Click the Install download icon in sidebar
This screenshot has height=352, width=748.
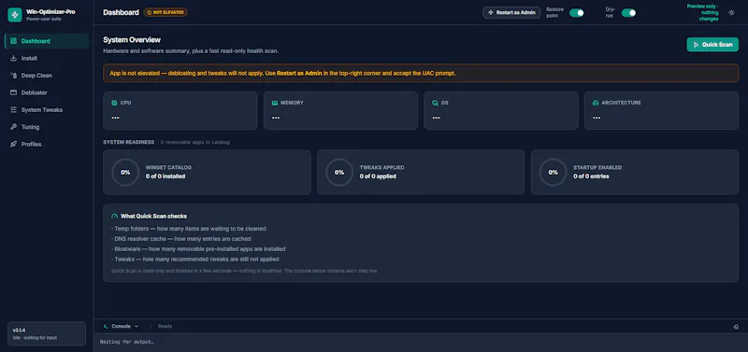[x=13, y=58]
